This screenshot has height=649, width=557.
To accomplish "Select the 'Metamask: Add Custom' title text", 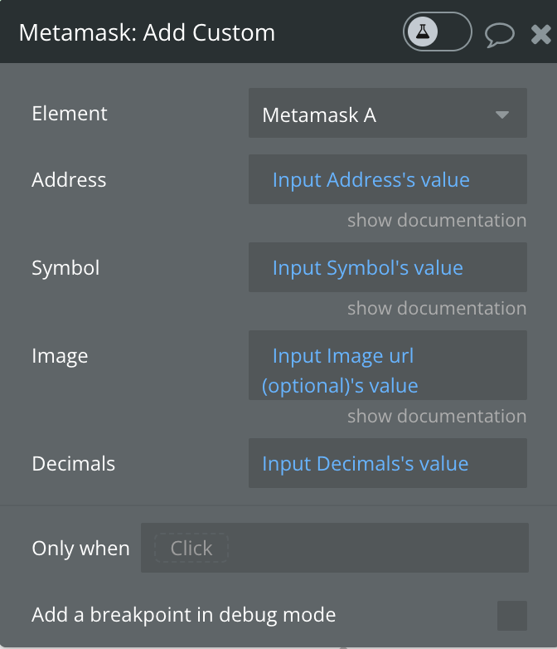I will pos(147,32).
